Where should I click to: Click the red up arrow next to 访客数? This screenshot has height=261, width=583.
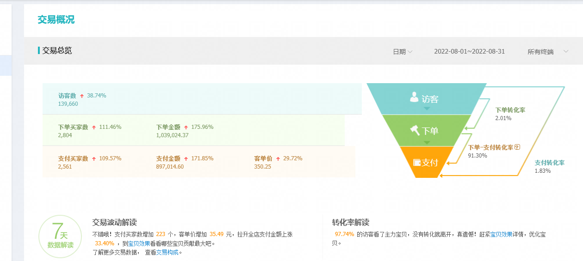pyautogui.click(x=82, y=96)
